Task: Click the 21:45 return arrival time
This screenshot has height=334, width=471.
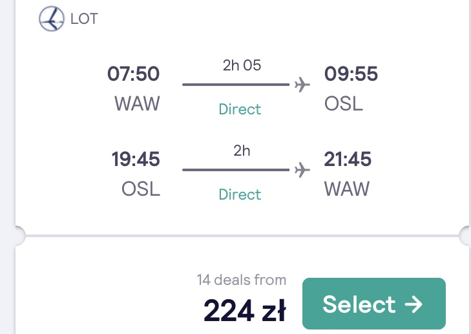Action: coord(348,159)
